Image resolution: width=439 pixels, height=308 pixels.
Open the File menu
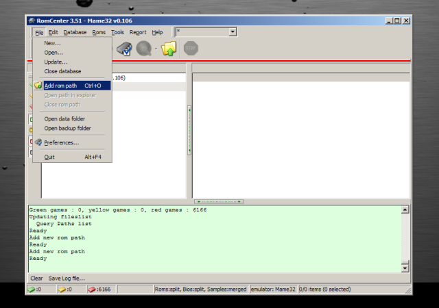tap(39, 32)
